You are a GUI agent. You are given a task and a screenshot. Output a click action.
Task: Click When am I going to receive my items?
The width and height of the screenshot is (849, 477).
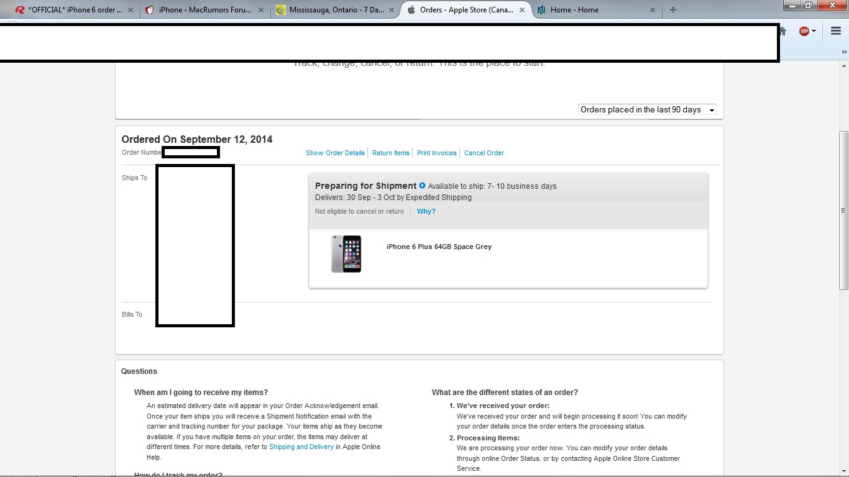(x=201, y=393)
